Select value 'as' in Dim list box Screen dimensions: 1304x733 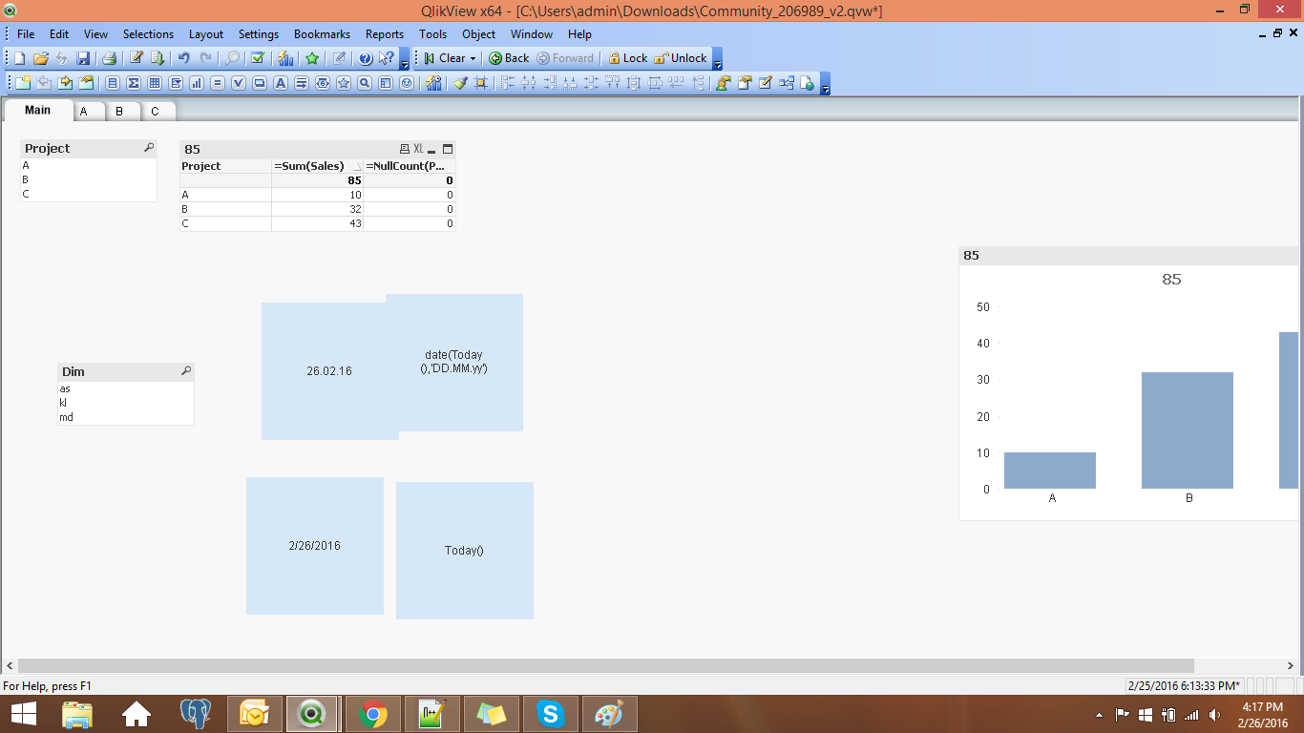pyautogui.click(x=126, y=388)
